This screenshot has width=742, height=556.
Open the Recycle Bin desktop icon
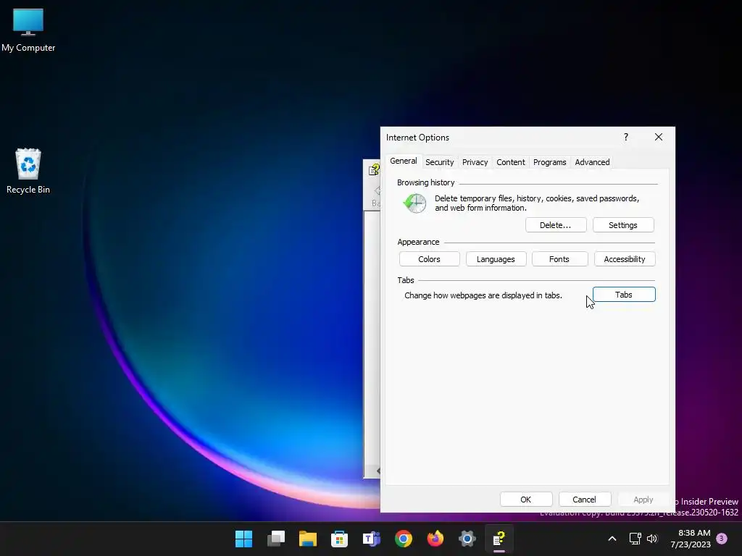pyautogui.click(x=28, y=171)
